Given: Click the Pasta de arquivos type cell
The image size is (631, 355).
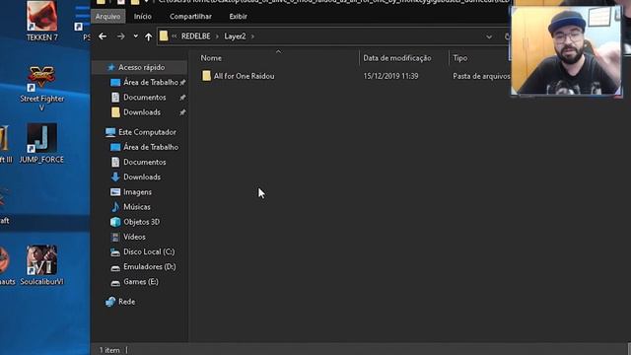Looking at the screenshot, I should click(481, 76).
